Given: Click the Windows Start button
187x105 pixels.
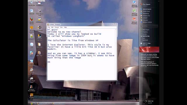Looking at the screenshot, I should click(31, 104).
